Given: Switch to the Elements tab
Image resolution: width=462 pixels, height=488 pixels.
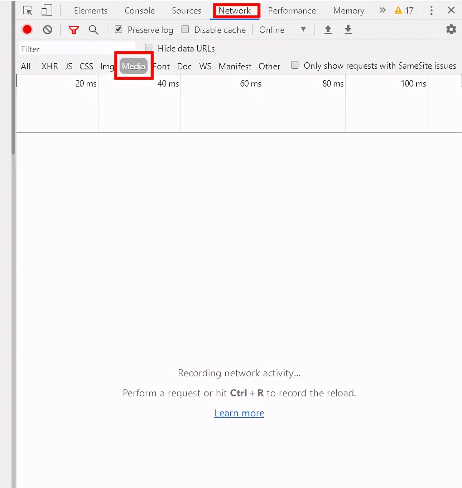Looking at the screenshot, I should pos(91,11).
